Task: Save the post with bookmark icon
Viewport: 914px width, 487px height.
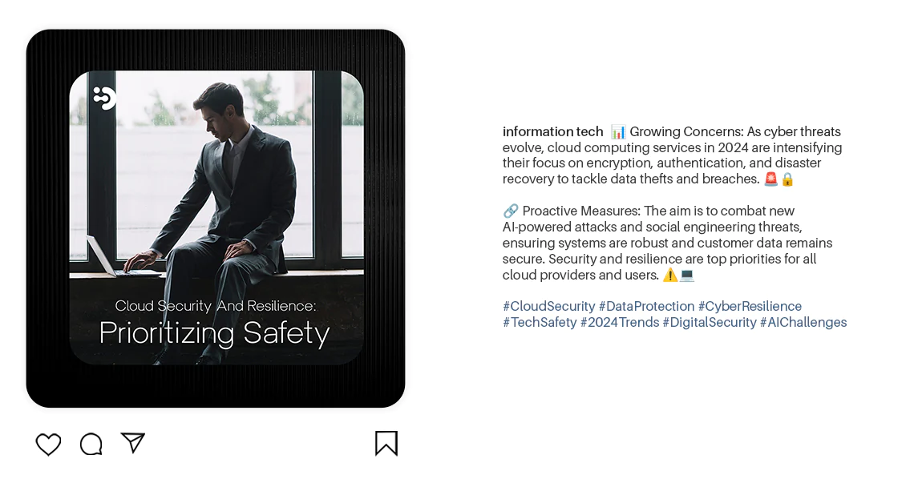Action: click(386, 443)
